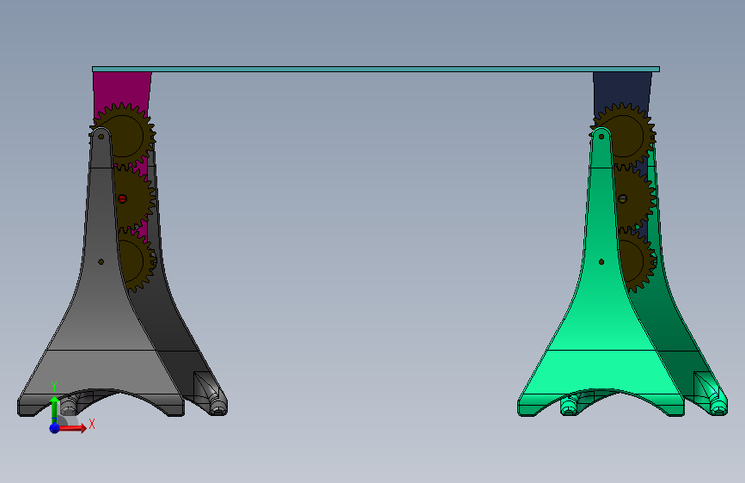745x483 pixels.
Task: Select the gray screw in the right middle gear
Action: (622, 199)
